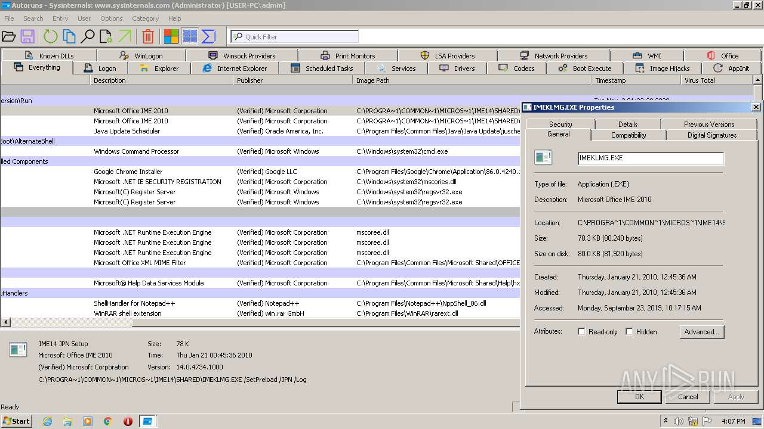Click the Find magnifier toolbar icon
This screenshot has width=764, height=429.
click(88, 36)
